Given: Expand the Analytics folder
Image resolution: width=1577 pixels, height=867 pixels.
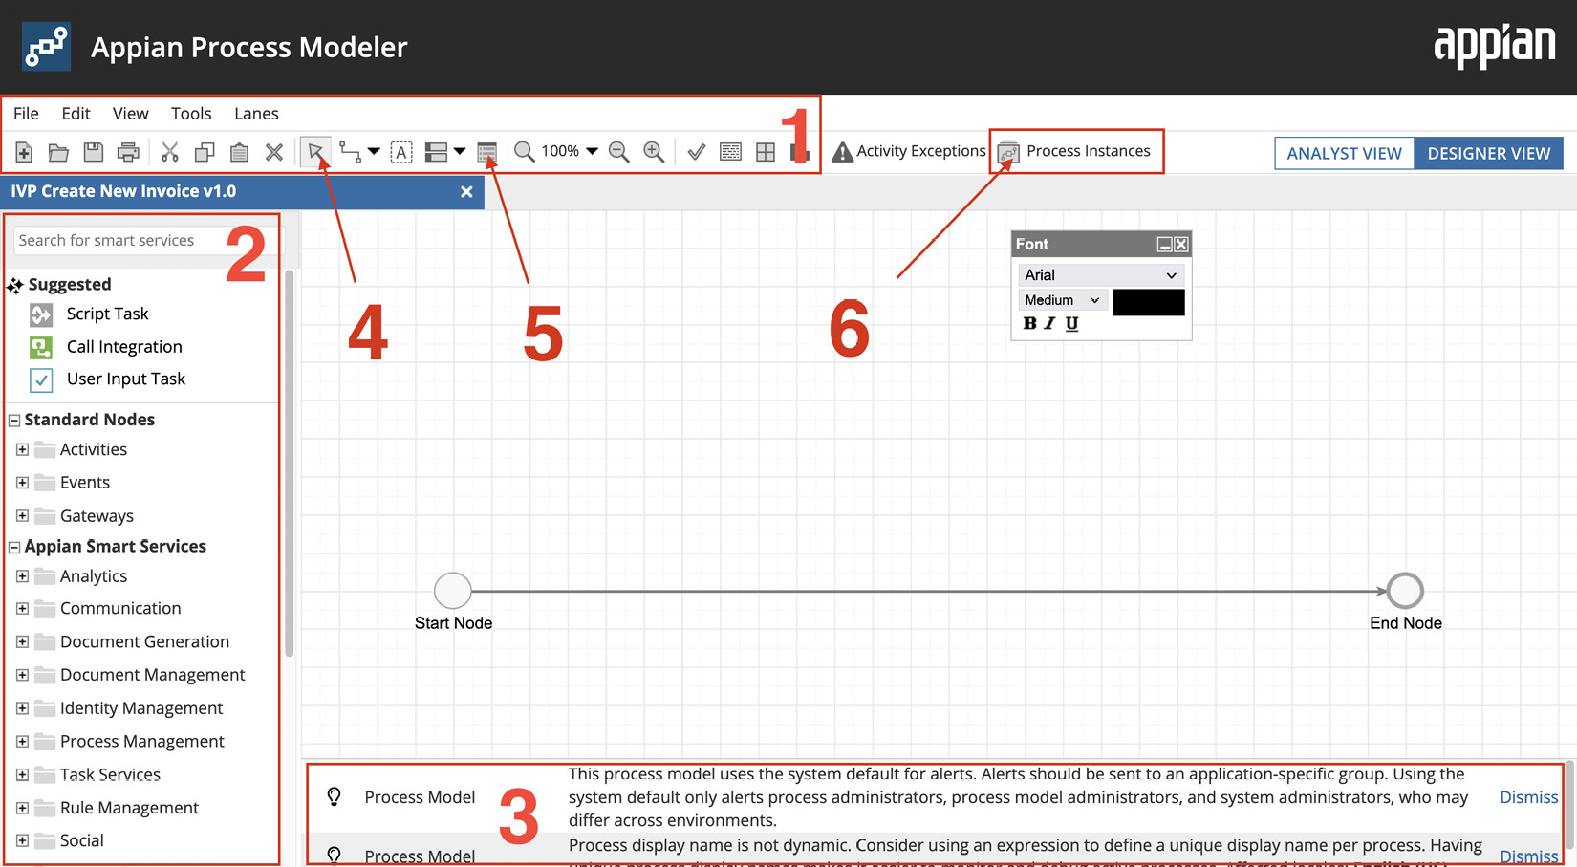Looking at the screenshot, I should tap(22, 576).
